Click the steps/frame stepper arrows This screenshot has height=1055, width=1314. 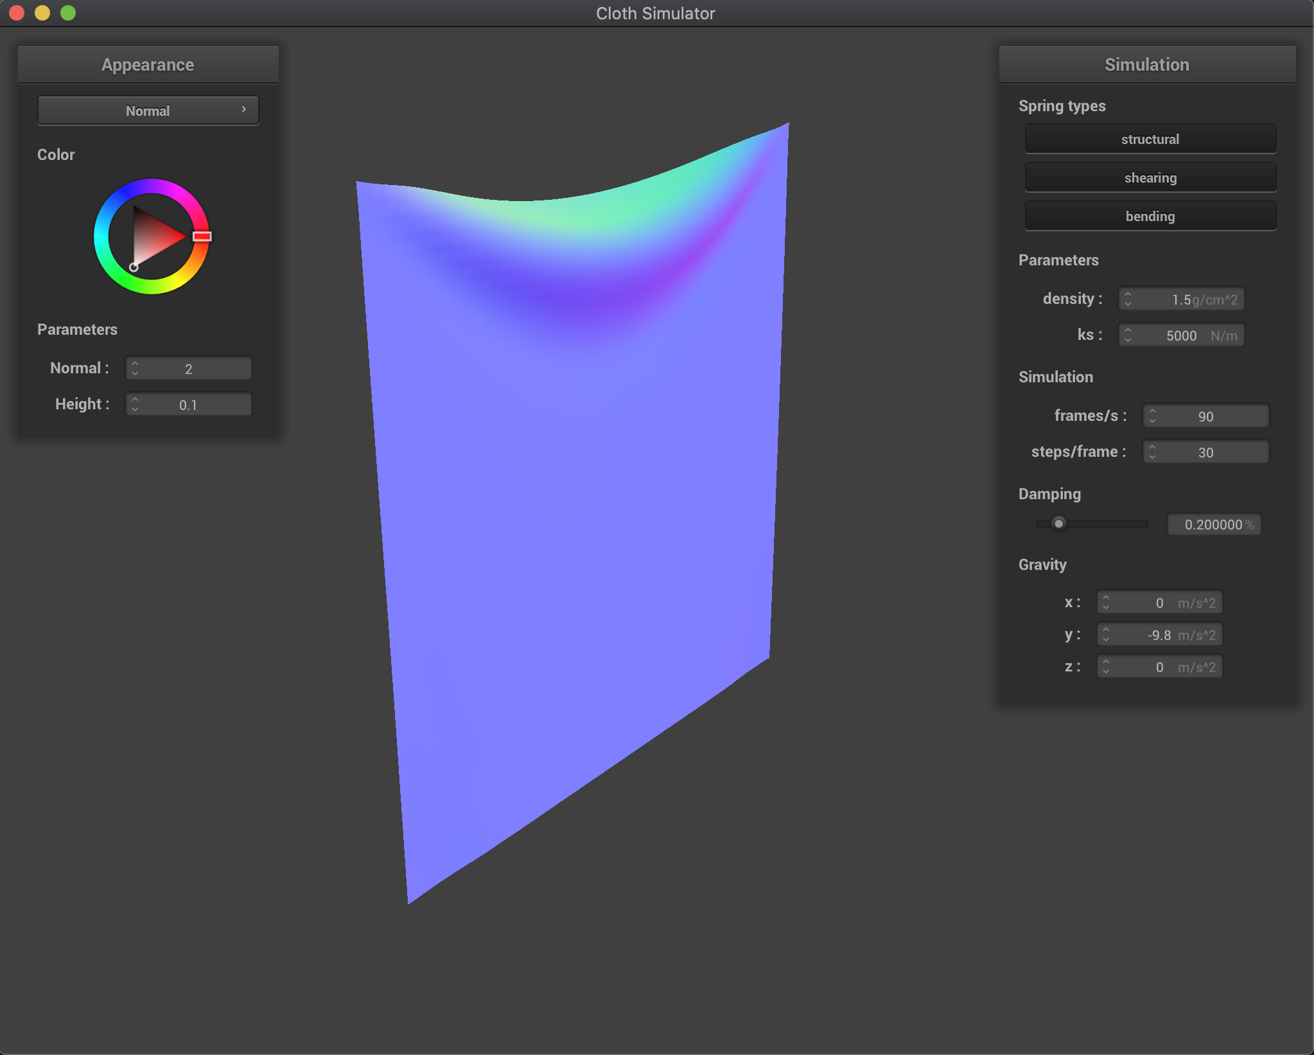click(1153, 452)
